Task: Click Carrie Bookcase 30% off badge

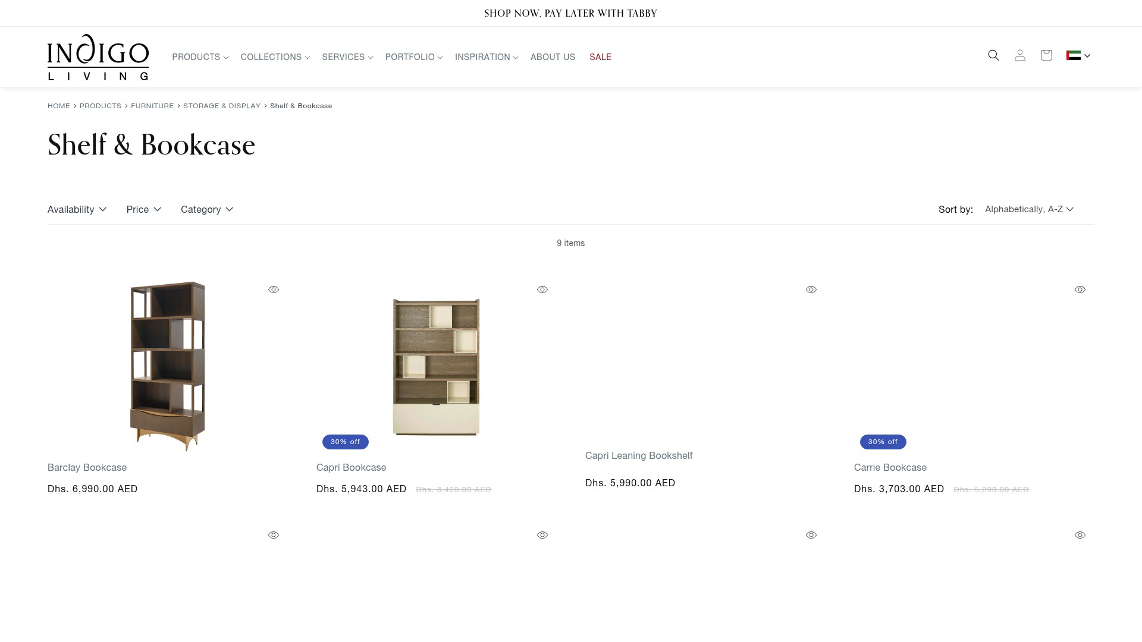Action: click(x=883, y=442)
